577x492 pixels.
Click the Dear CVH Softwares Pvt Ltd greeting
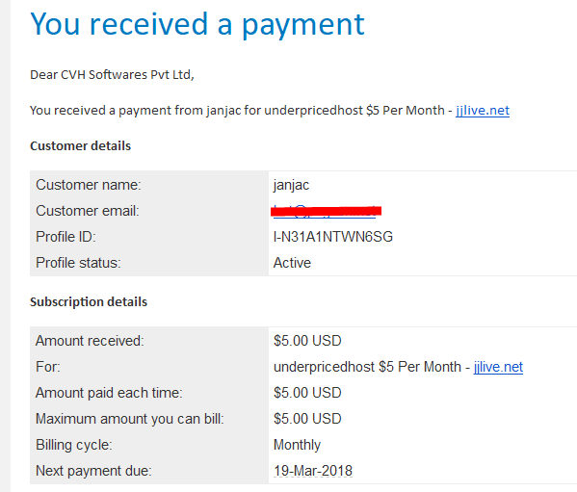pos(112,75)
